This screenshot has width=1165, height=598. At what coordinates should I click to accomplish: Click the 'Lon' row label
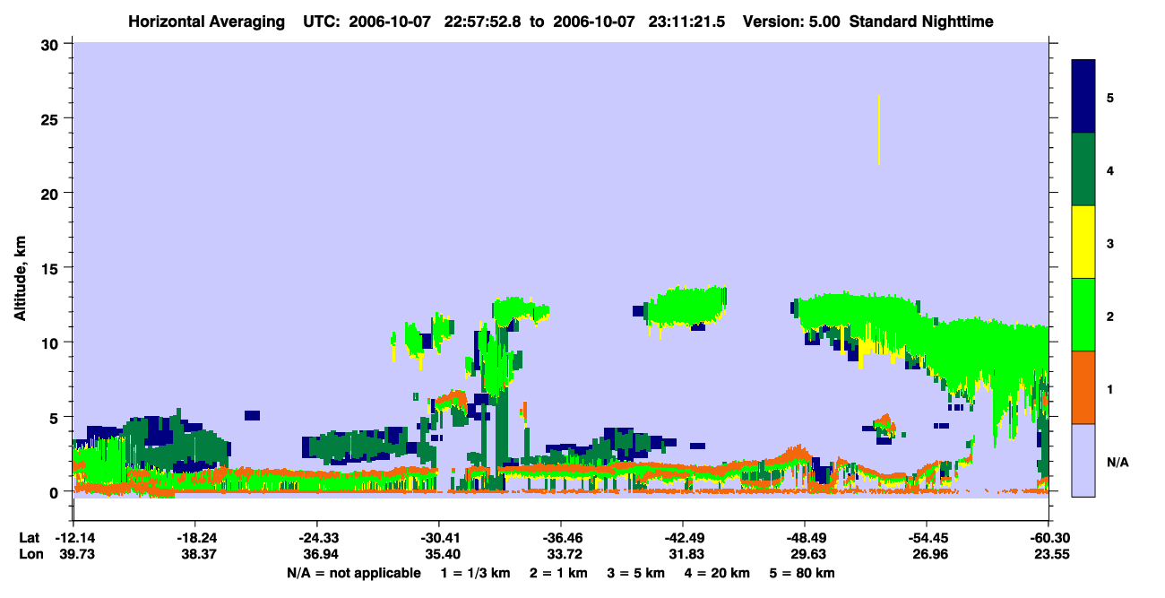coord(30,555)
